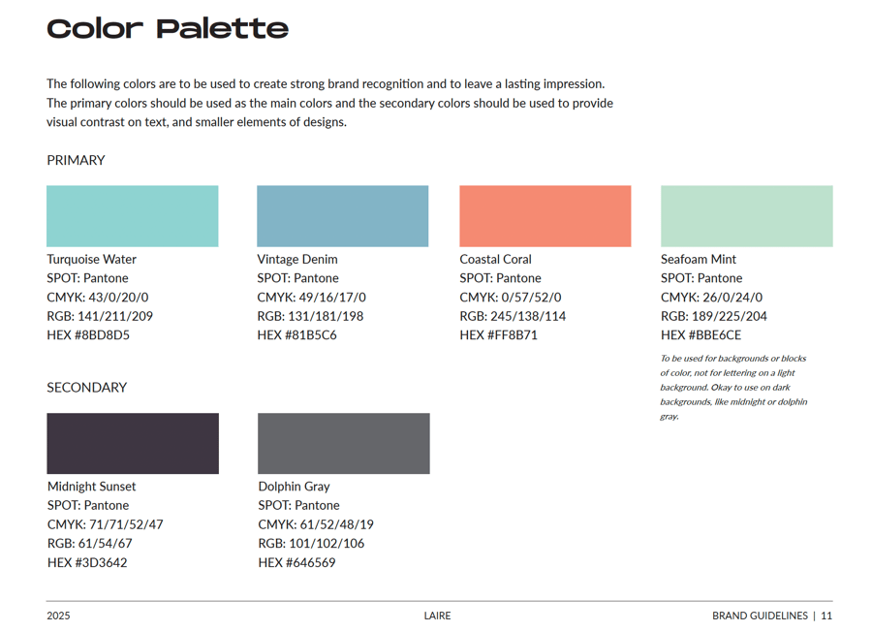This screenshot has height=632, width=872.
Task: Pick the Coastal Coral swatch
Action: 545,216
